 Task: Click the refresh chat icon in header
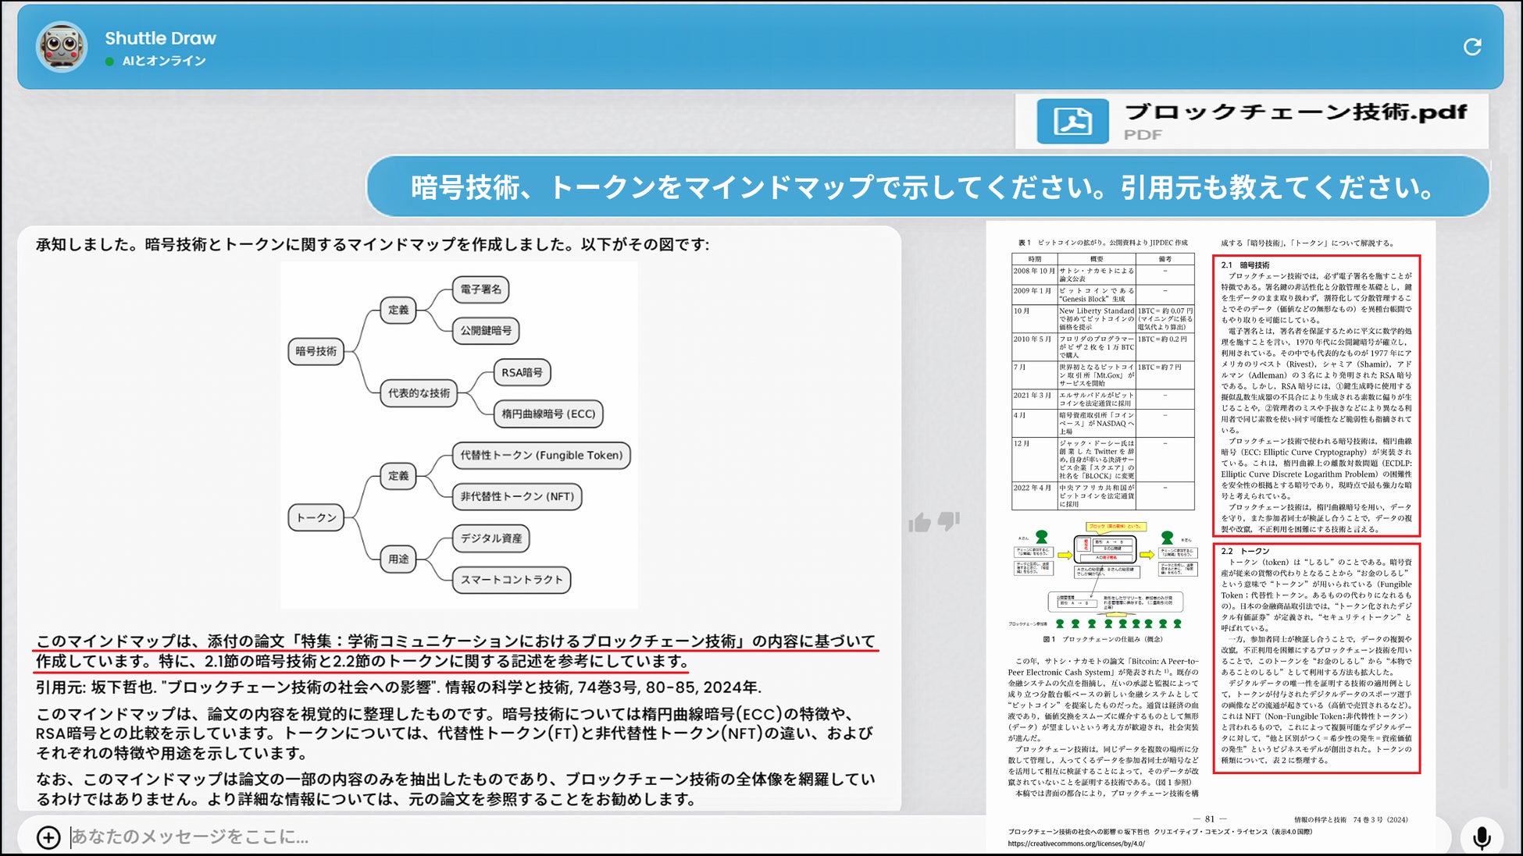1471,48
